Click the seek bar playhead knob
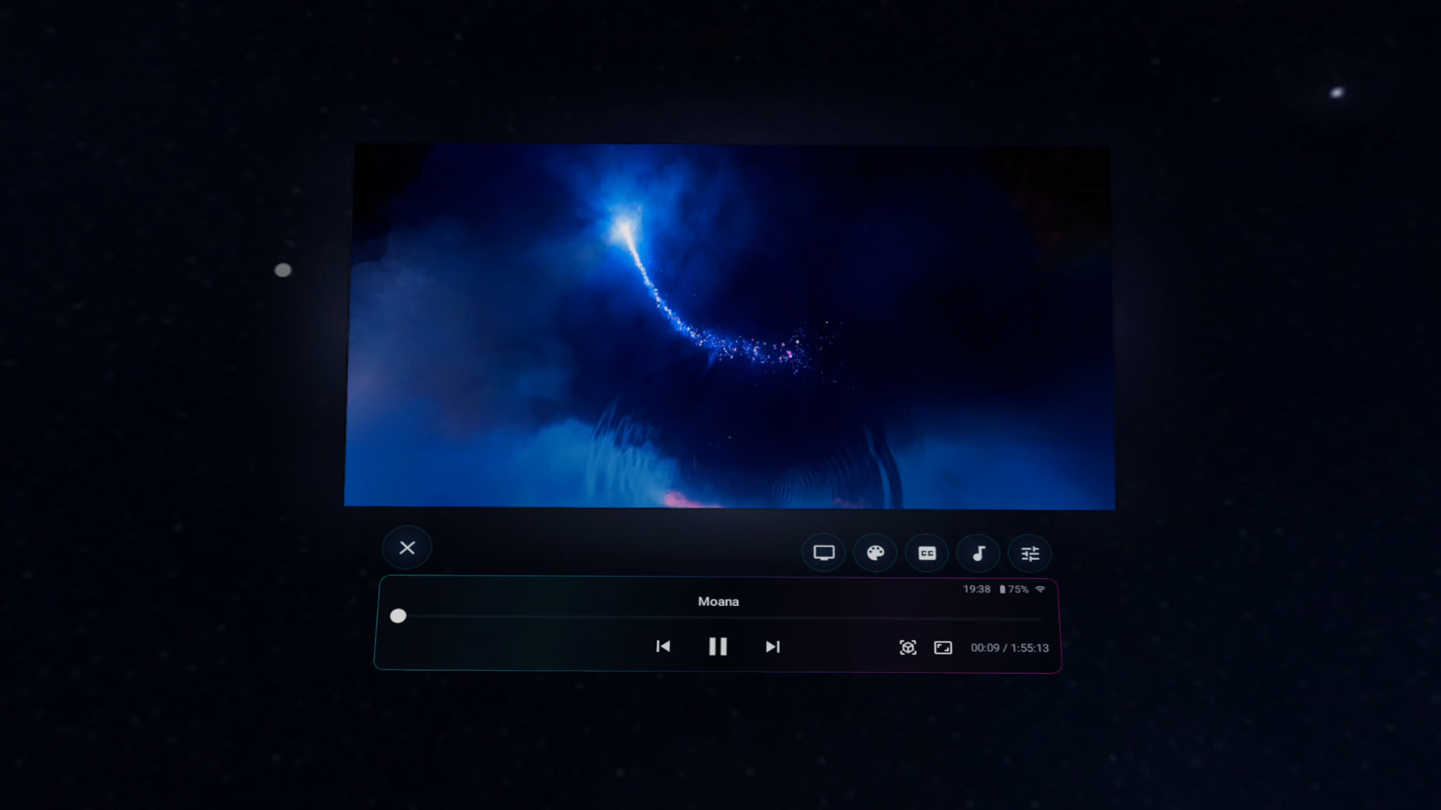The height and width of the screenshot is (810, 1441). tap(398, 616)
